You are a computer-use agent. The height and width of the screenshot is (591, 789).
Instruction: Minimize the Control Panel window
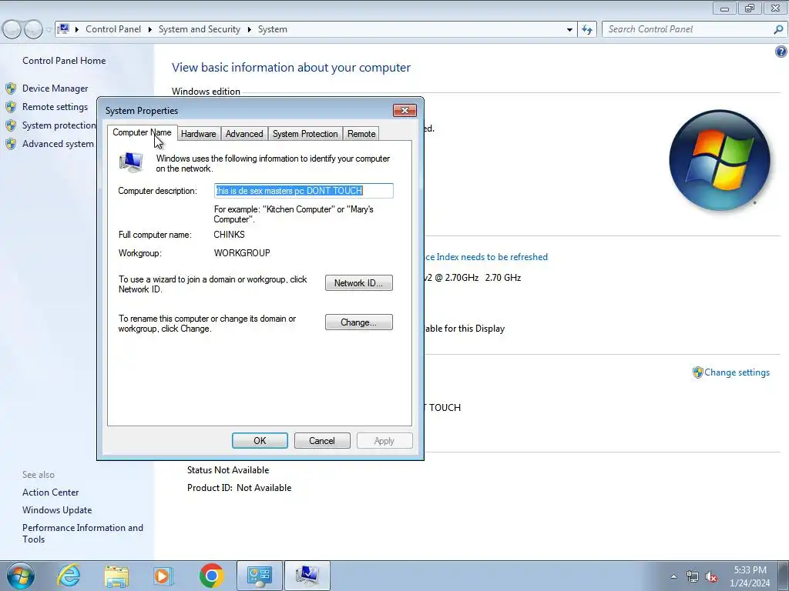click(724, 8)
